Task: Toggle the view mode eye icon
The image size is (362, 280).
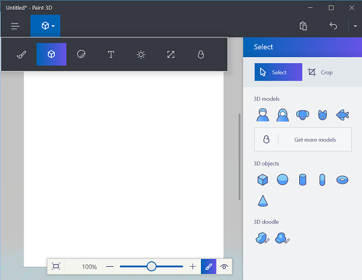Action: coord(224,267)
